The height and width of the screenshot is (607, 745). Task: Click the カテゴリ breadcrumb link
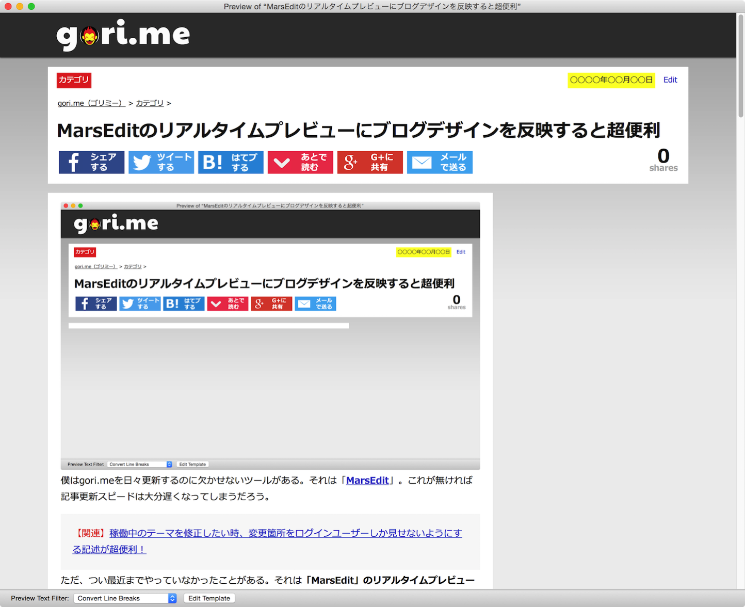click(150, 103)
